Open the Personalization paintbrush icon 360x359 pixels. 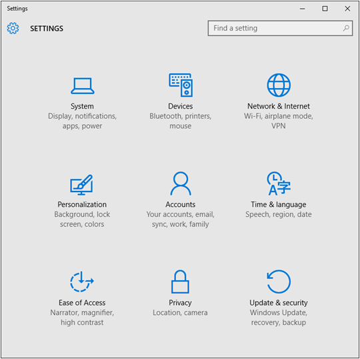point(81,185)
